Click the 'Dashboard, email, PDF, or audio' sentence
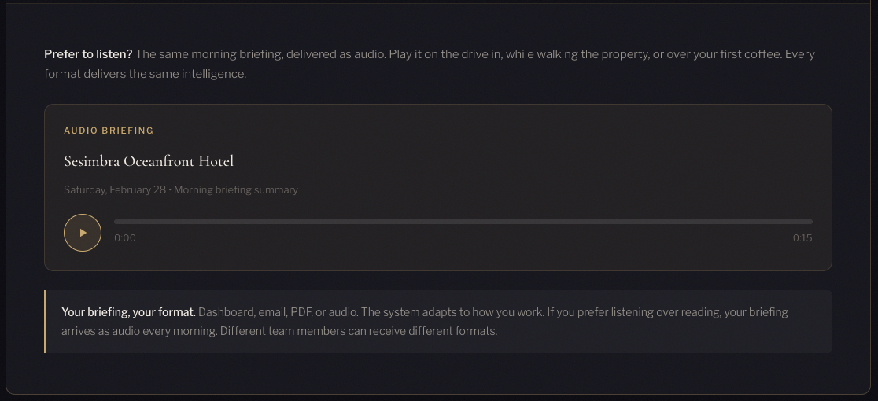Screen dimensions: 878x401 point(277,312)
